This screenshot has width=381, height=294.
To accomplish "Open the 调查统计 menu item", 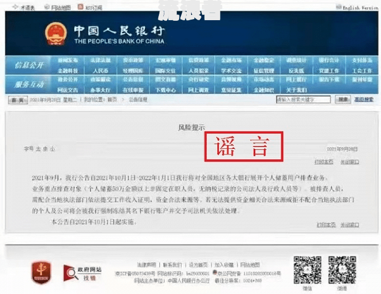I will (296, 60).
